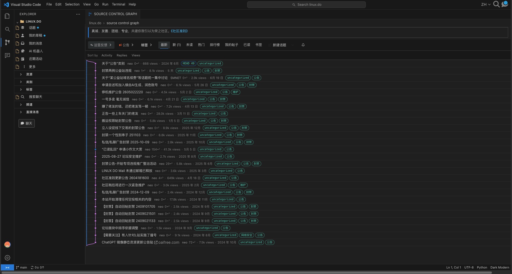This screenshot has width=512, height=274.
Task: Open the Explorer view in activity bar
Action: point(7,16)
